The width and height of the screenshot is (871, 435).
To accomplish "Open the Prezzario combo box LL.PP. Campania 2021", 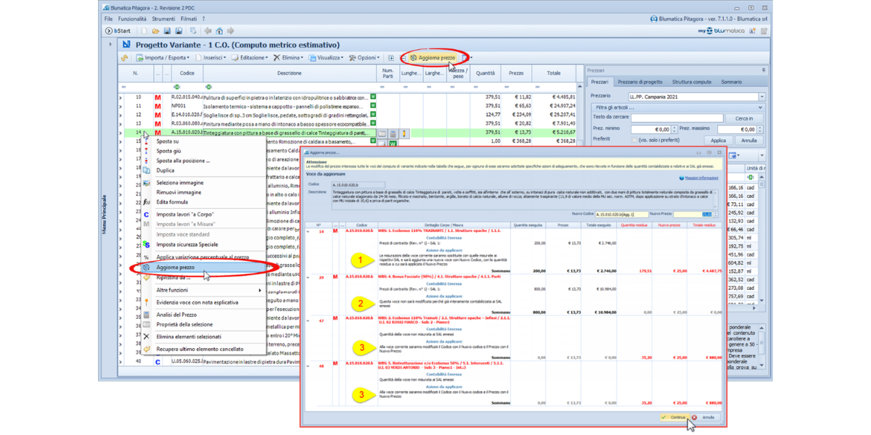I will click(x=696, y=96).
